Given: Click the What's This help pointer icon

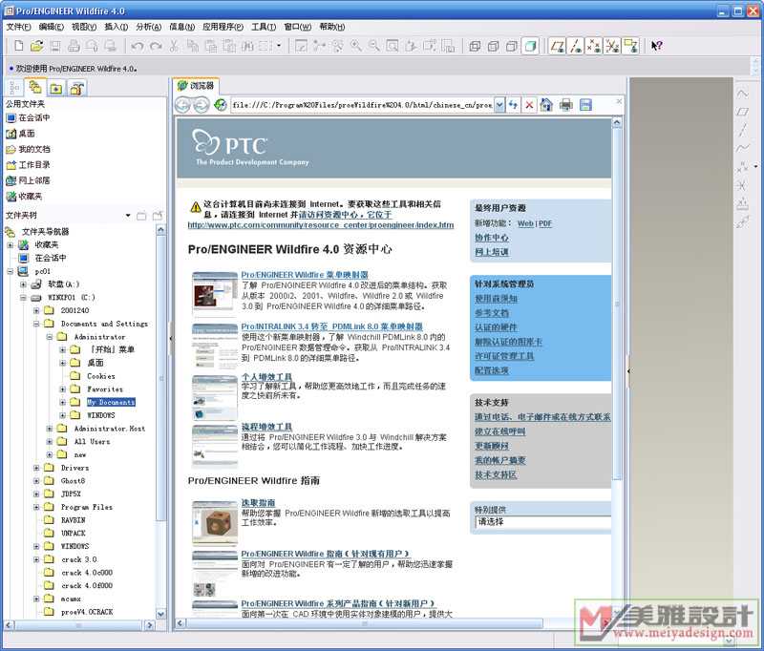Looking at the screenshot, I should [657, 46].
